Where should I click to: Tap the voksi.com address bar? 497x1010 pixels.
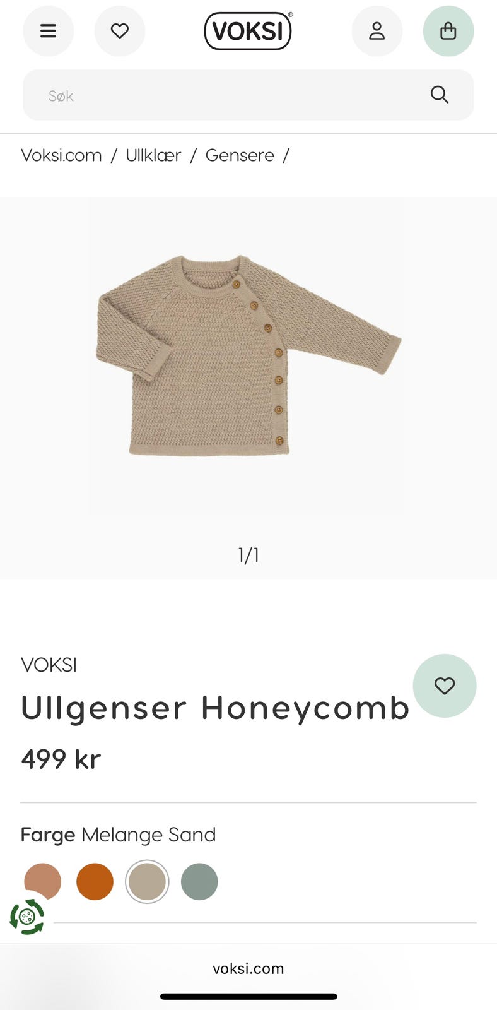(x=248, y=968)
